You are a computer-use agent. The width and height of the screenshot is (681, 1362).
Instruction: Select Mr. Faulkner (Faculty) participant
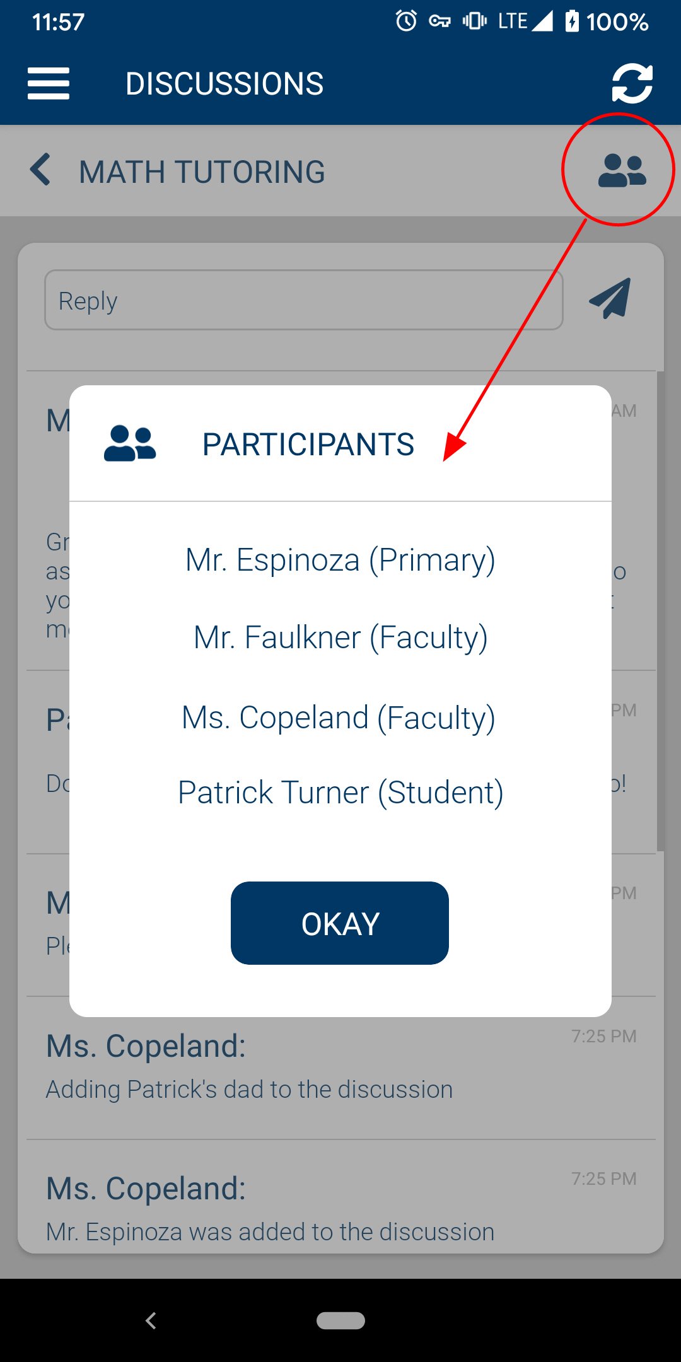point(340,637)
